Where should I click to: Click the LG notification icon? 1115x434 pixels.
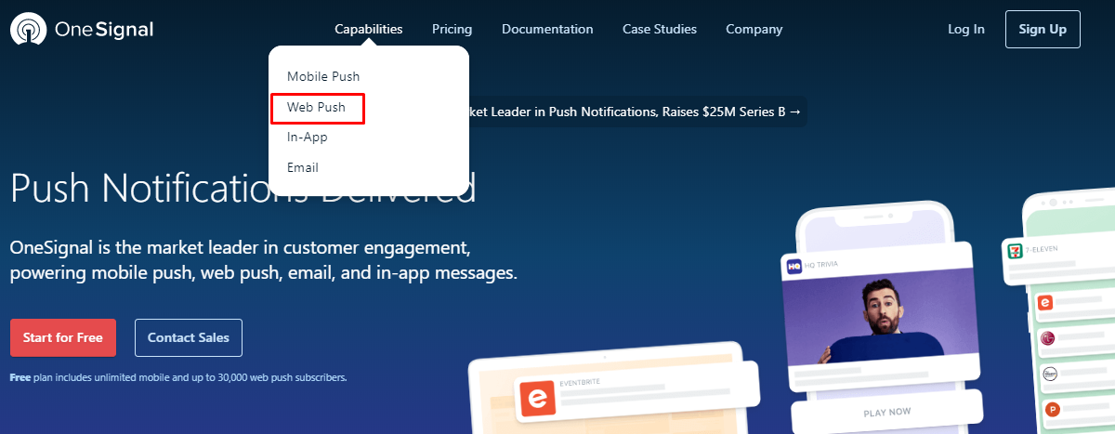click(1049, 337)
